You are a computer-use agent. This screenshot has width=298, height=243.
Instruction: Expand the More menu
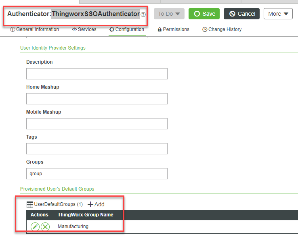click(x=278, y=14)
